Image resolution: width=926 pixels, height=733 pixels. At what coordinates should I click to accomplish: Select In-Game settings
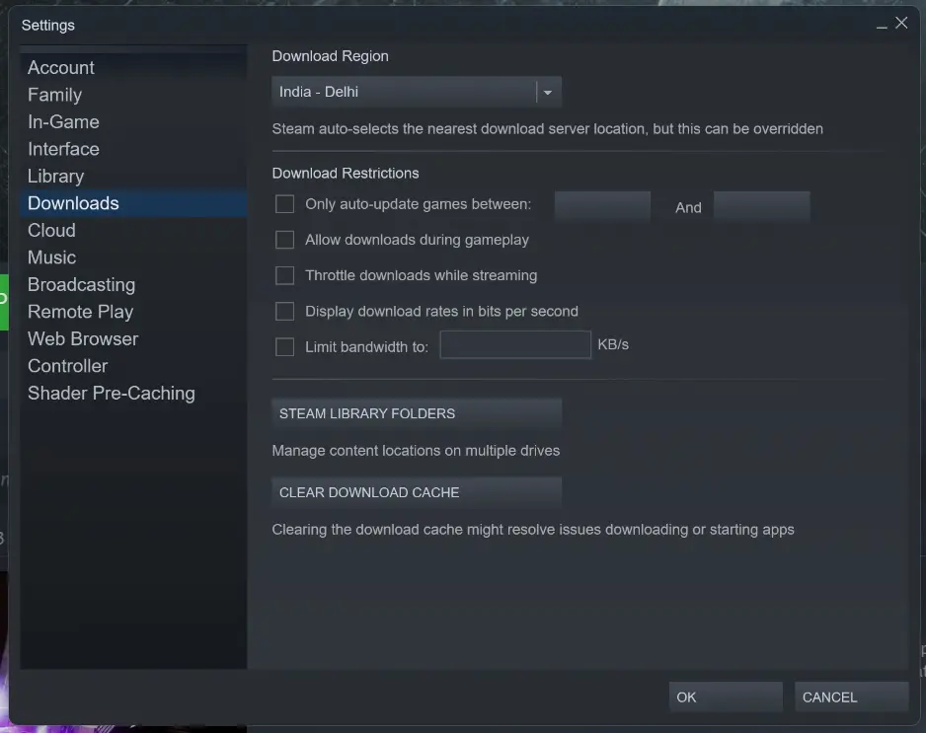[63, 121]
